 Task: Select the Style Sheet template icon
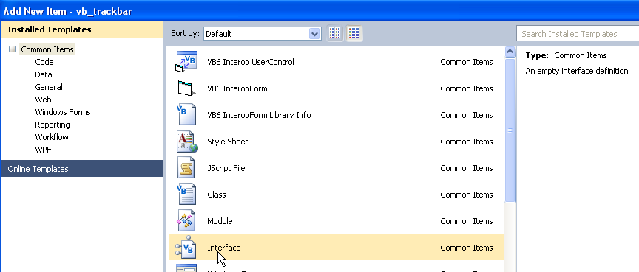pyautogui.click(x=186, y=142)
